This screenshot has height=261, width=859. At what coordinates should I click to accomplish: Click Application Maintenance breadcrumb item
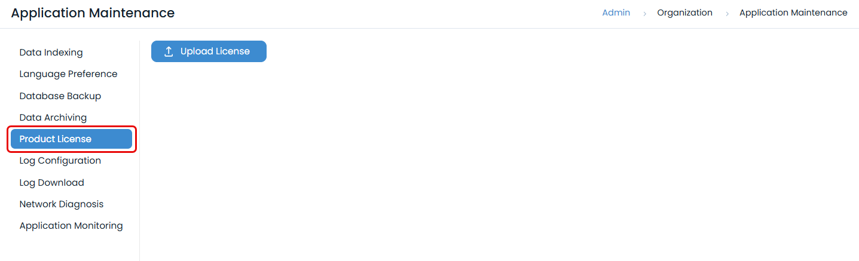tap(793, 13)
